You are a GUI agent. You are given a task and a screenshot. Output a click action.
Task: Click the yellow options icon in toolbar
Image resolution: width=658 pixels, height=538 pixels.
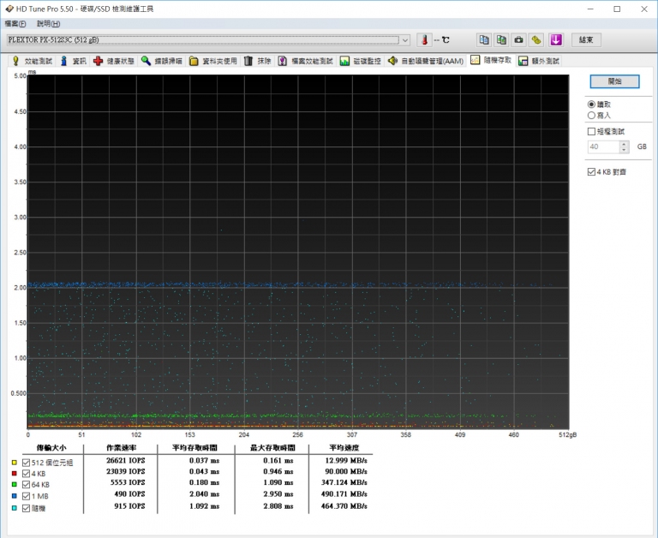[535, 40]
